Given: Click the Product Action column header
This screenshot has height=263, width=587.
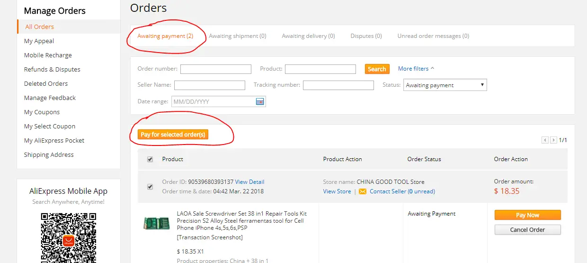Looking at the screenshot, I should 342,159.
